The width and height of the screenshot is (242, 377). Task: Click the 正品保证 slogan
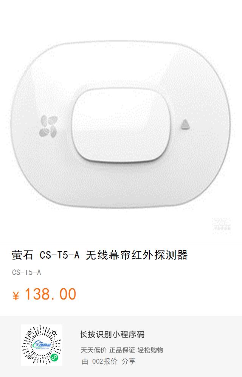122,350
